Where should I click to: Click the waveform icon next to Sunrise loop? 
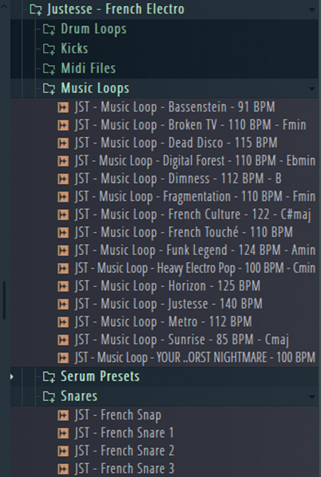(62, 340)
